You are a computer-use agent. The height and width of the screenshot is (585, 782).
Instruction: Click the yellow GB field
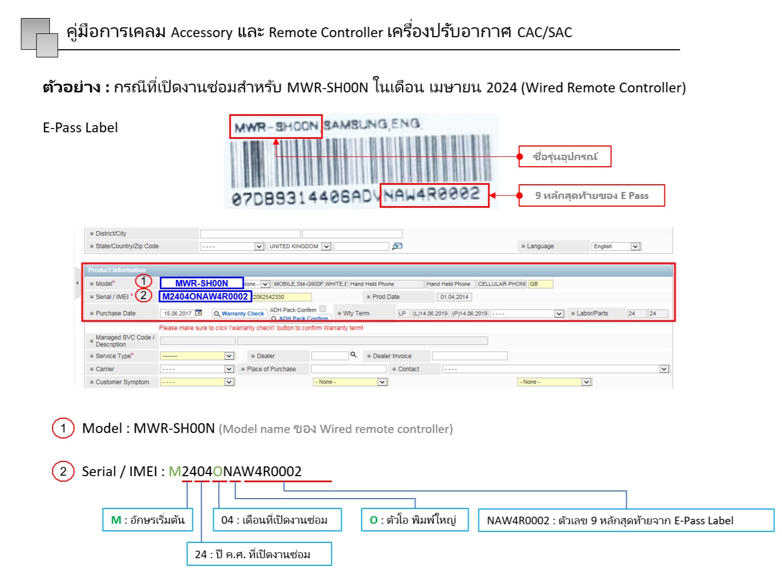(541, 284)
